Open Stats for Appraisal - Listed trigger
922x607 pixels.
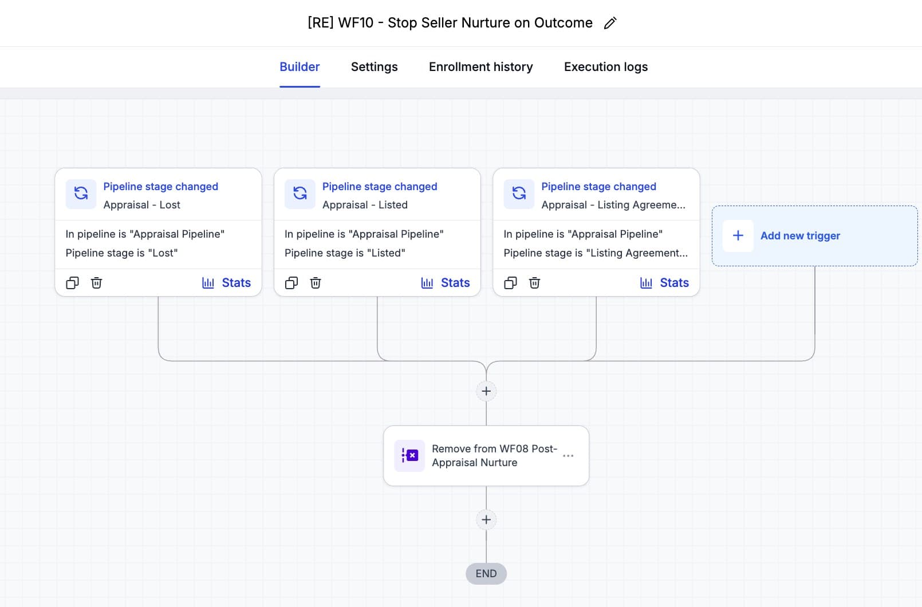pos(445,283)
